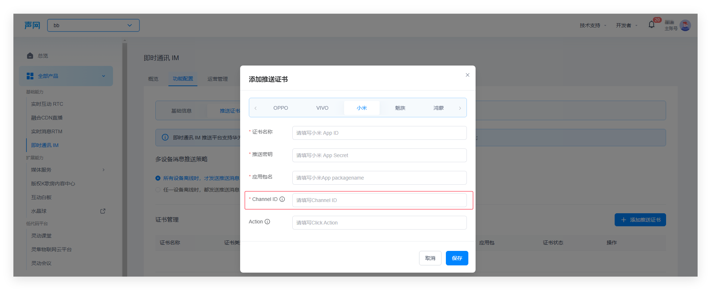Screen dimensions: 711x290
Task: Focus the 应用包名 input field
Action: (380, 178)
